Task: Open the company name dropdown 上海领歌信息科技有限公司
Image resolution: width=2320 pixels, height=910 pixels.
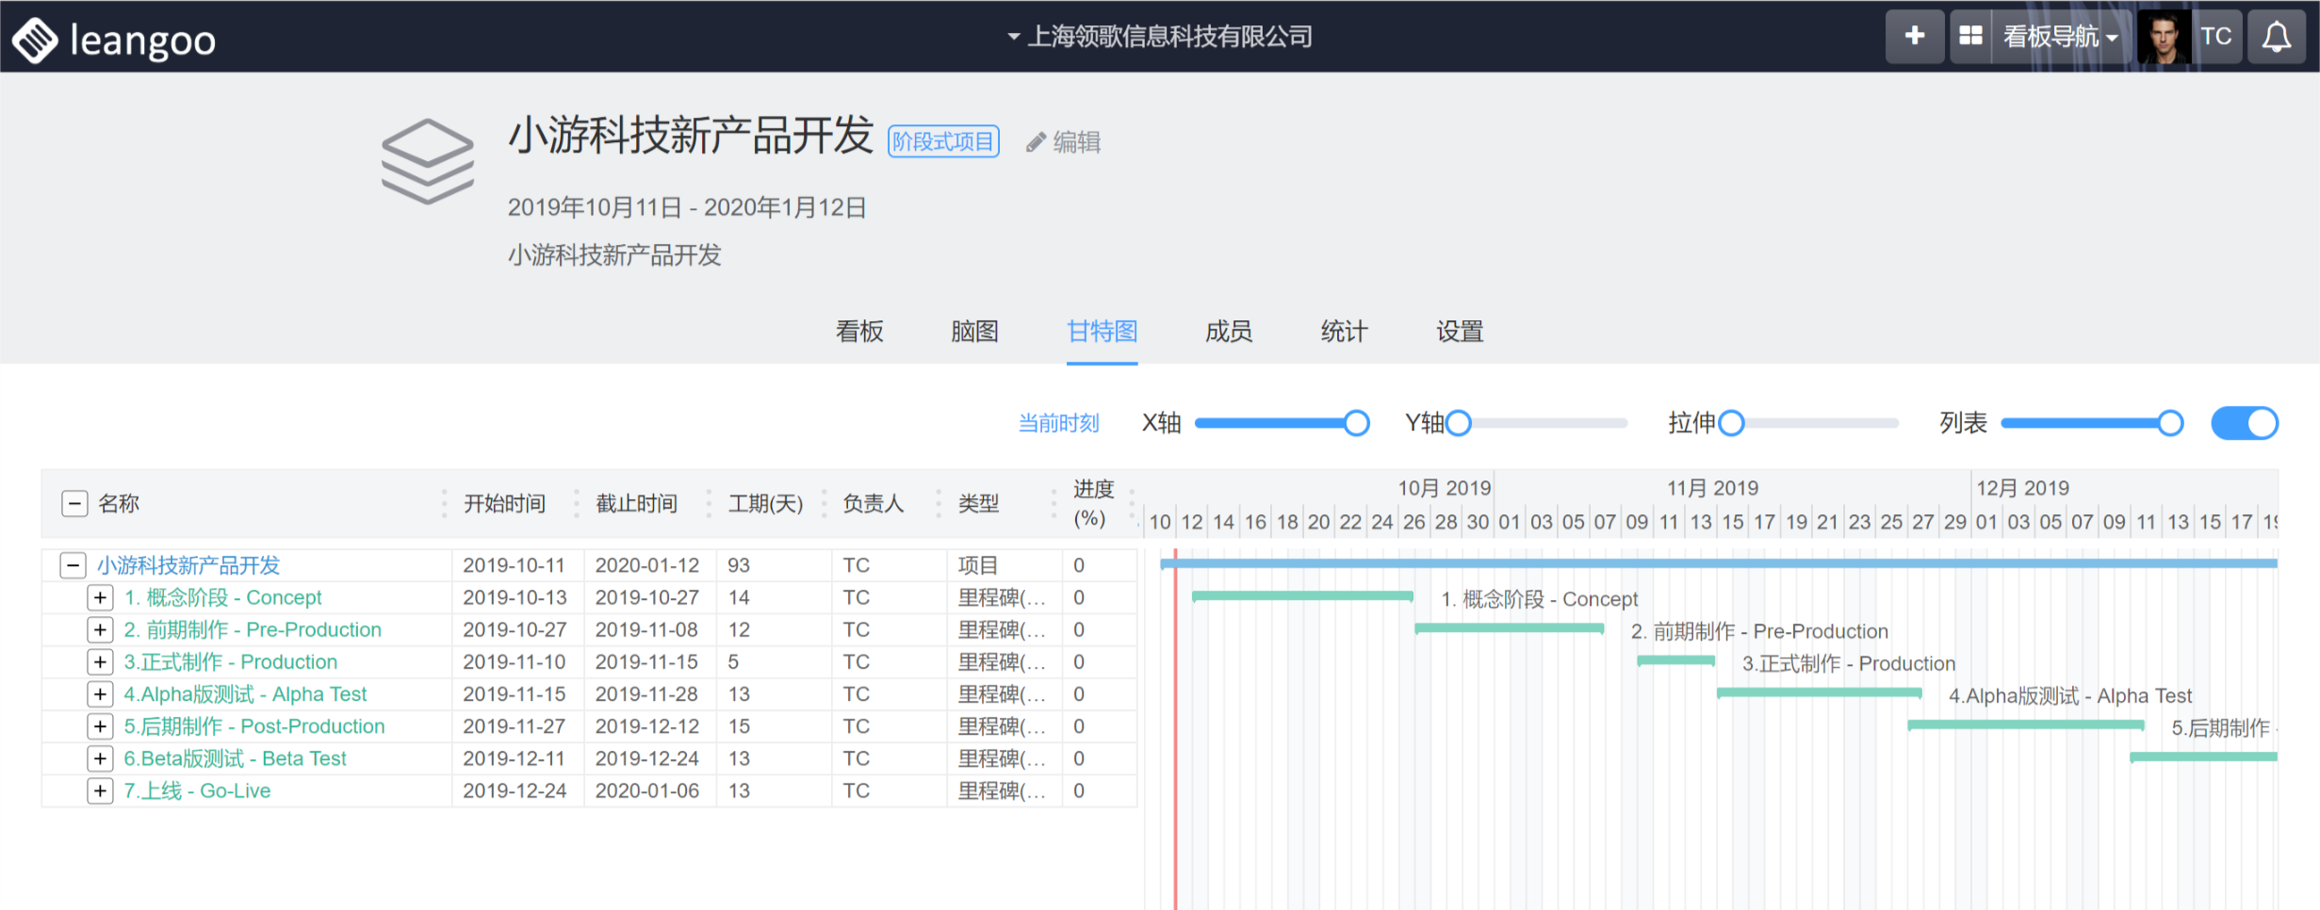Action: 1160,37
